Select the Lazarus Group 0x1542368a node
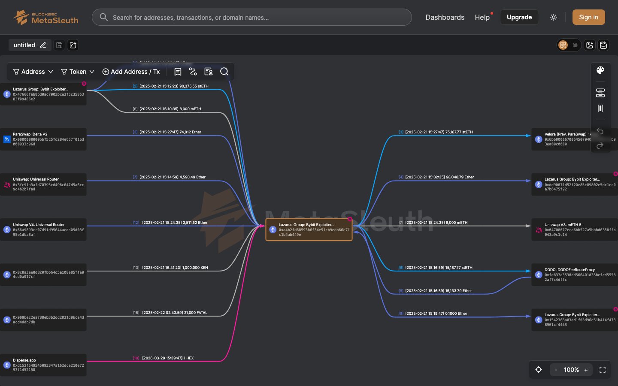 point(575,320)
